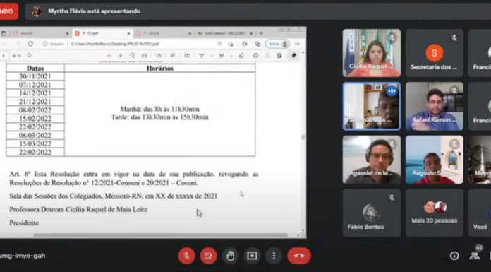
Task: Click the Mais 30 pessoas tile
Action: pos(435,213)
